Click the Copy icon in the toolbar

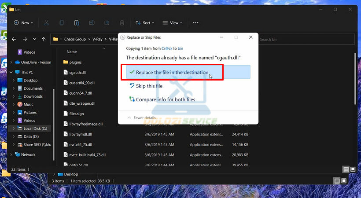[x=62, y=23]
